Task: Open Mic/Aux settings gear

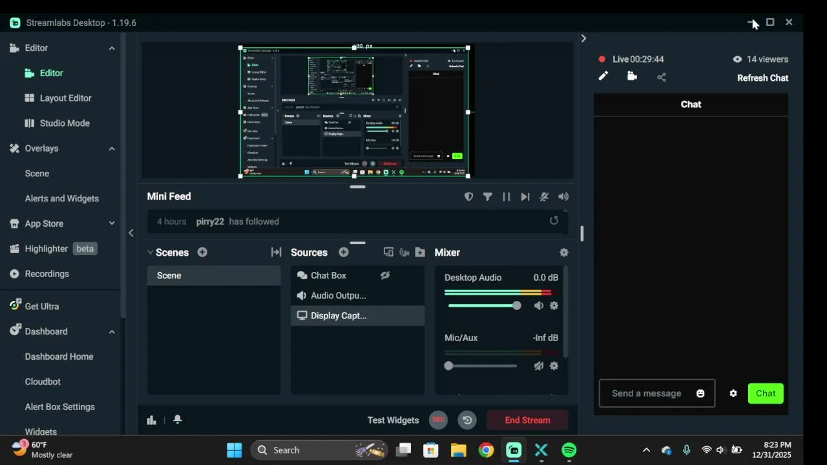Action: pos(554,366)
